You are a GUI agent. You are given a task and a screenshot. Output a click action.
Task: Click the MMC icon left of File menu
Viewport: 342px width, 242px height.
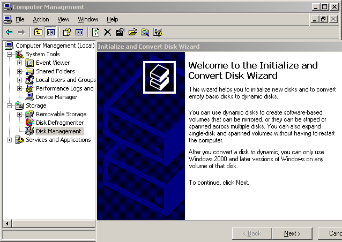(8, 19)
